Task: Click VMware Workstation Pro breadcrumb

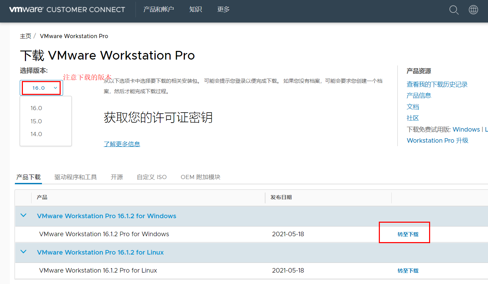Action: point(74,36)
